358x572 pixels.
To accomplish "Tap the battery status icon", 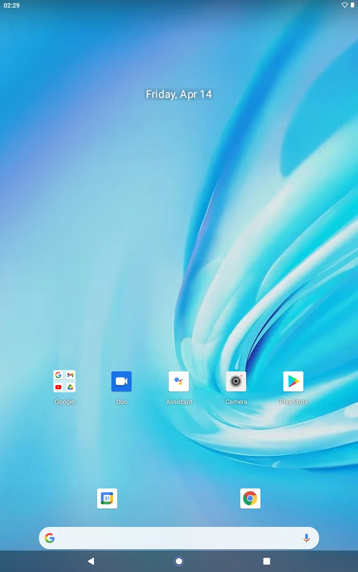I will click(352, 5).
